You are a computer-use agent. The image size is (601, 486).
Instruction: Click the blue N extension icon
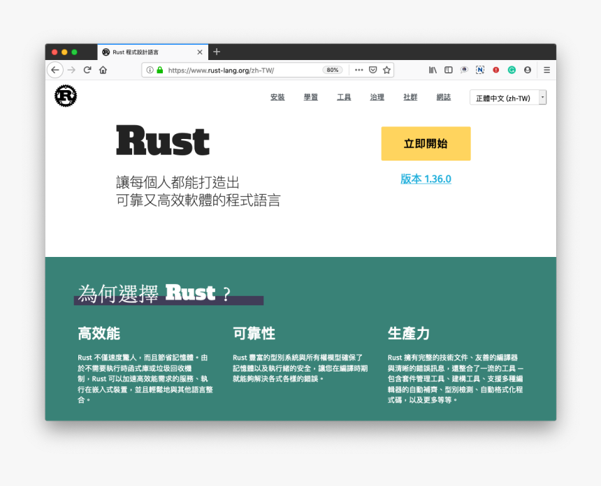tap(480, 70)
